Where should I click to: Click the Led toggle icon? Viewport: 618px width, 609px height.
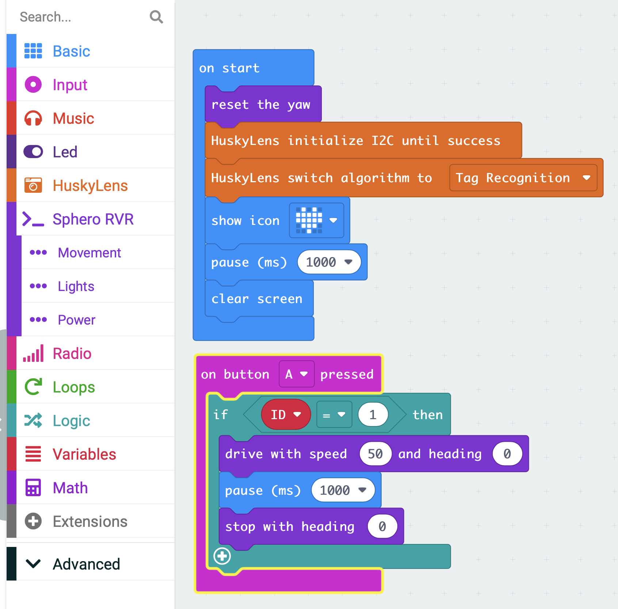coord(33,152)
